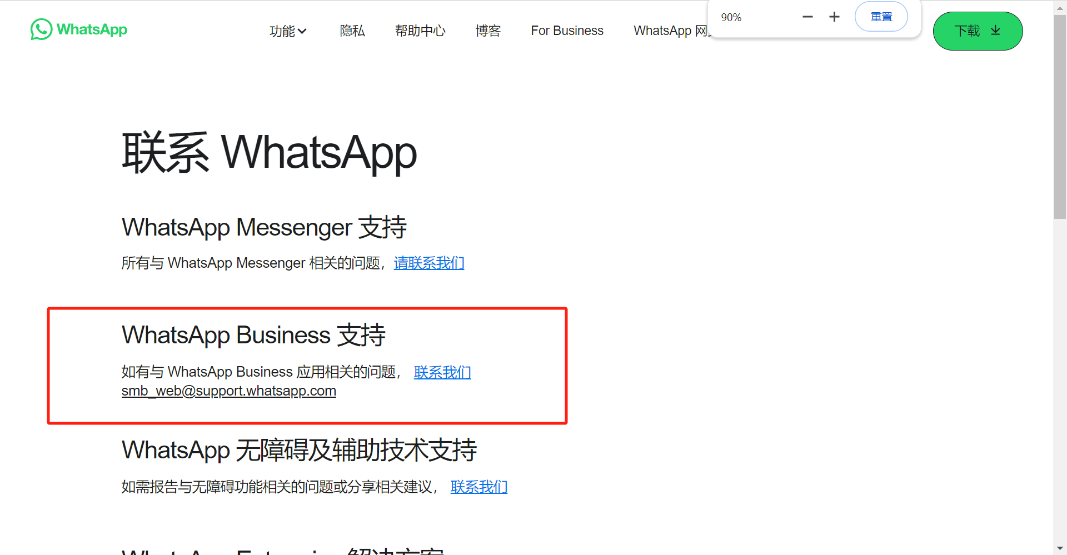
Task: Expand the 功能 dropdown menu
Action: (288, 31)
